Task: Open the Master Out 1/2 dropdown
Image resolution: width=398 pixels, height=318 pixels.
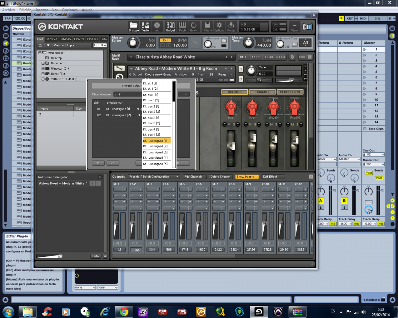Action: (x=373, y=164)
